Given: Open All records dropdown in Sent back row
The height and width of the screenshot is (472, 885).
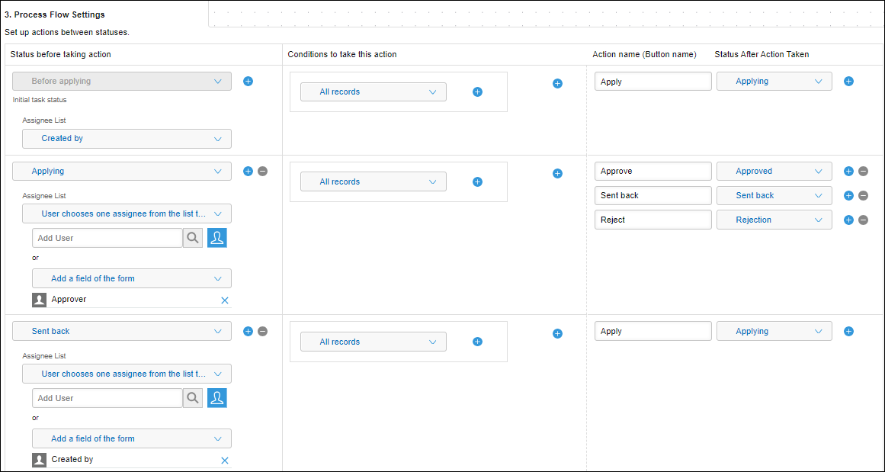Looking at the screenshot, I should point(374,342).
